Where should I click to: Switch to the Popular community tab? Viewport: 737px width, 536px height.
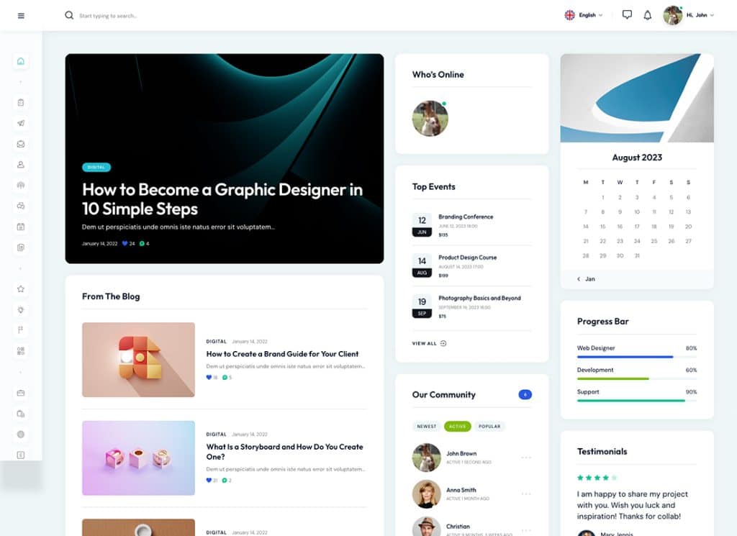tap(489, 426)
